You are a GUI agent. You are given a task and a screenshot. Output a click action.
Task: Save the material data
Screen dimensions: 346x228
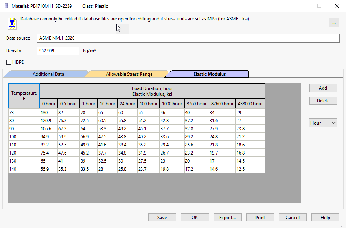point(162,218)
